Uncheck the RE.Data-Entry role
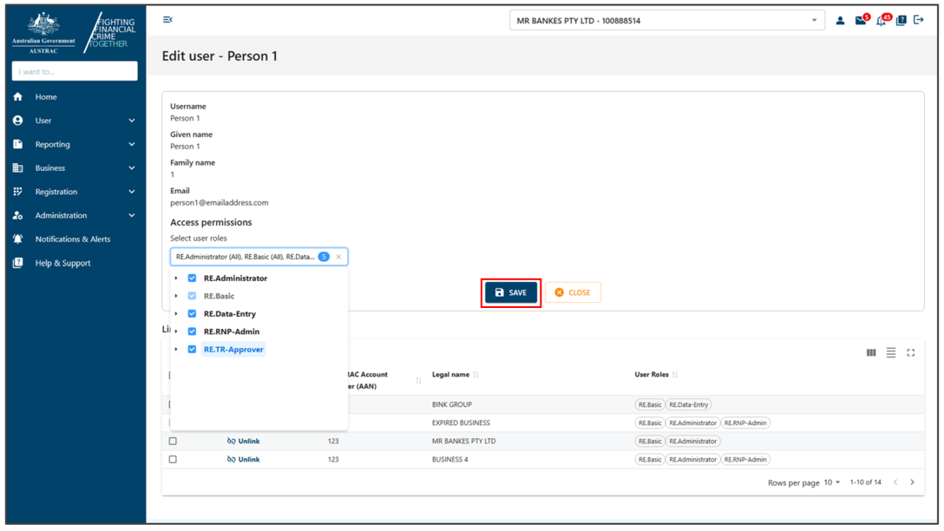944x531 pixels. point(192,313)
